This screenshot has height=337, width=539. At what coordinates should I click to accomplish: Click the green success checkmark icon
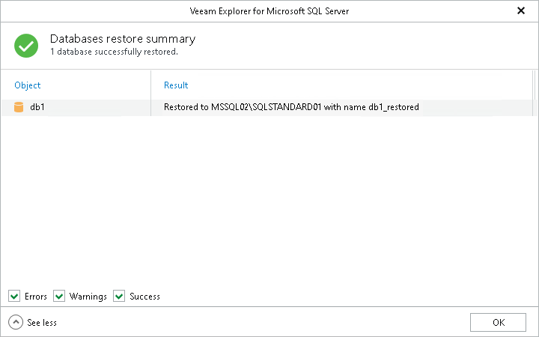click(26, 45)
